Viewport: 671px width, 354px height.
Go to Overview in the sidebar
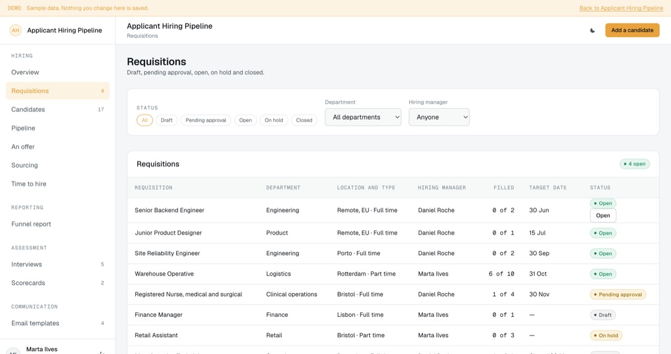coord(58,72)
